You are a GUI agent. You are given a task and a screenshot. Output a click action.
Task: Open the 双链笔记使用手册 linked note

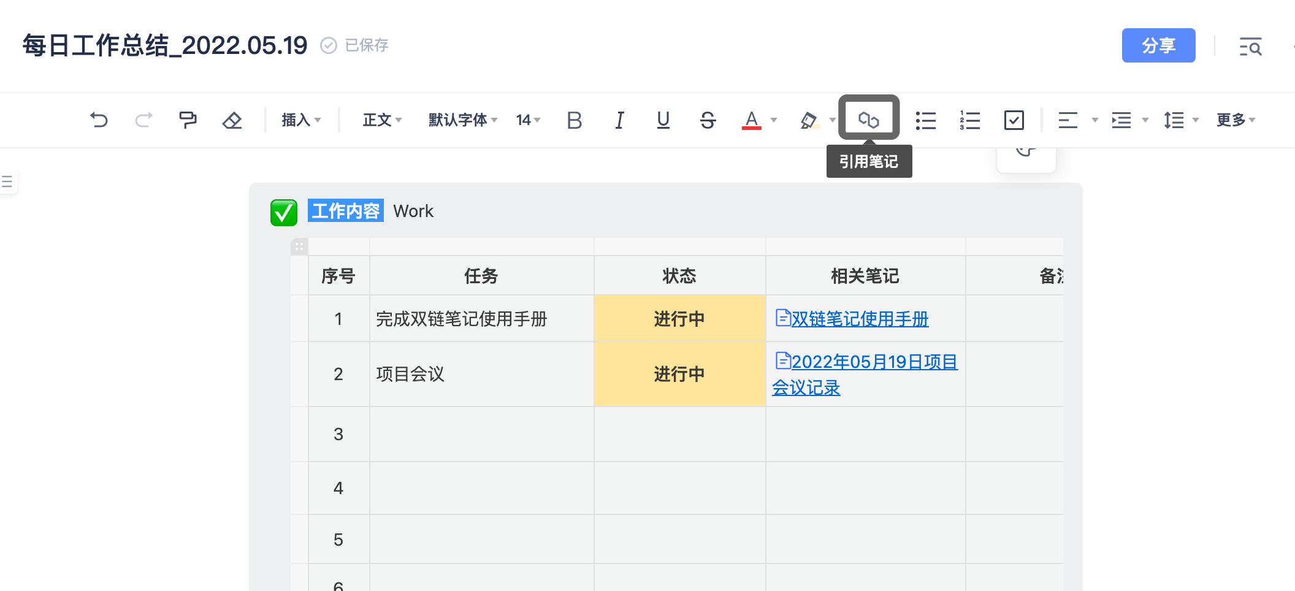coord(860,319)
